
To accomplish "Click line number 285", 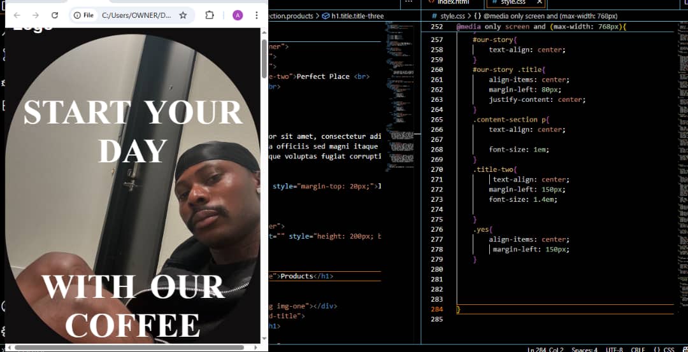I will point(436,319).
